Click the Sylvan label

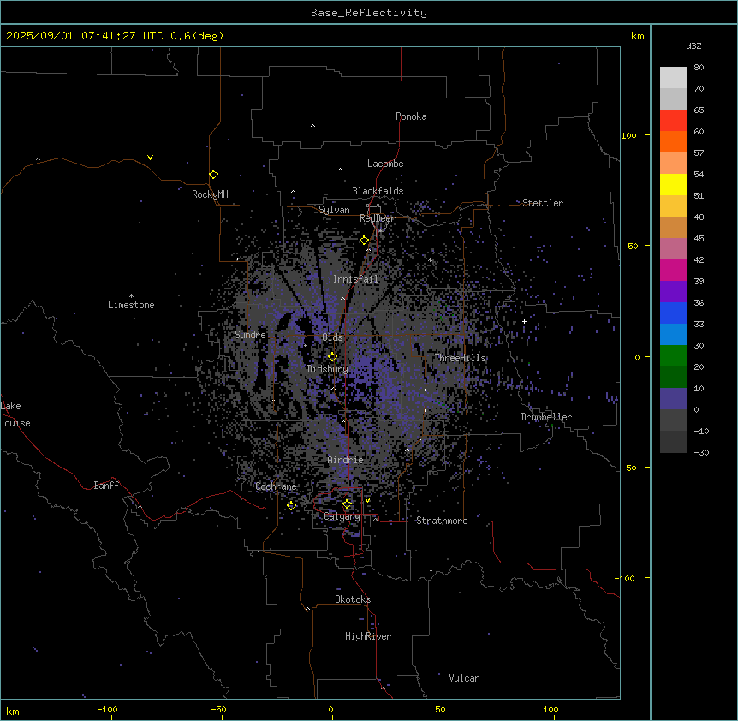coord(334,210)
